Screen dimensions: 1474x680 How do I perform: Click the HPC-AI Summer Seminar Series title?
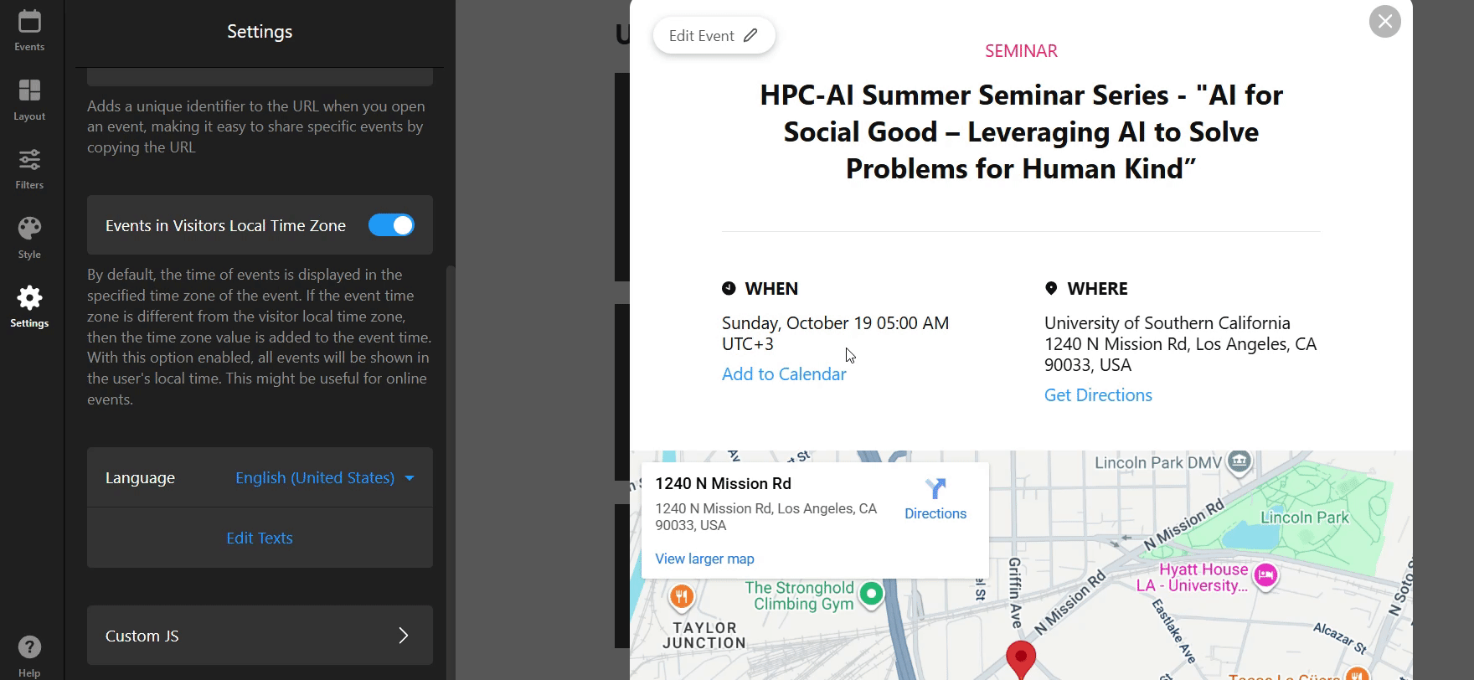pos(1021,131)
